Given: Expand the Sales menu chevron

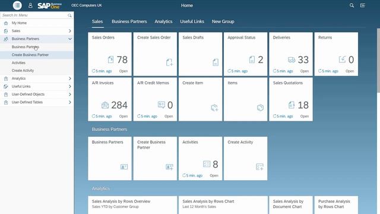Looking at the screenshot, I should pos(70,31).
